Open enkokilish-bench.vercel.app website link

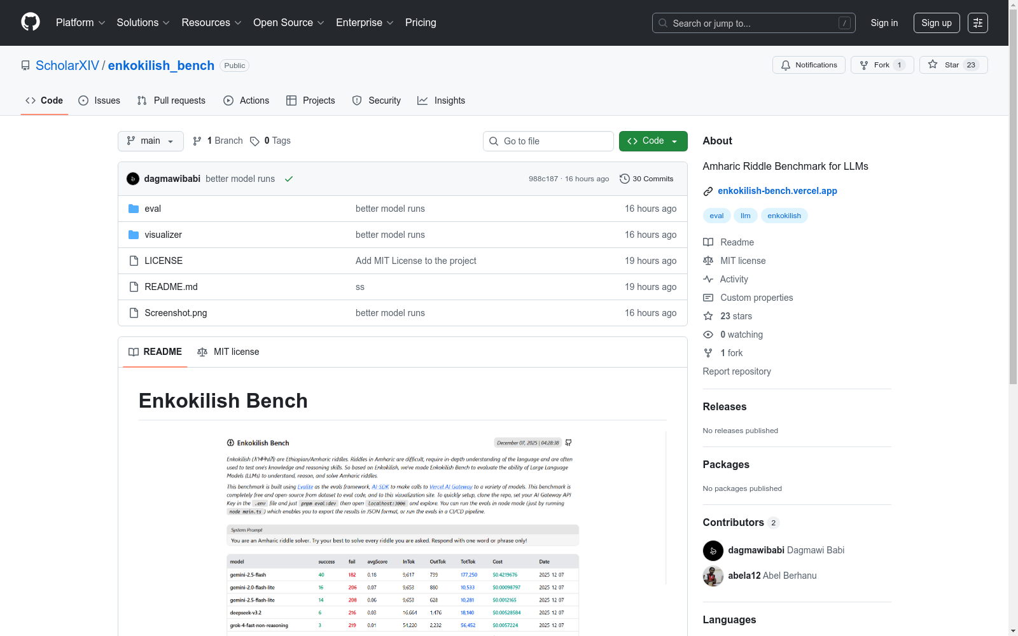[x=777, y=191]
